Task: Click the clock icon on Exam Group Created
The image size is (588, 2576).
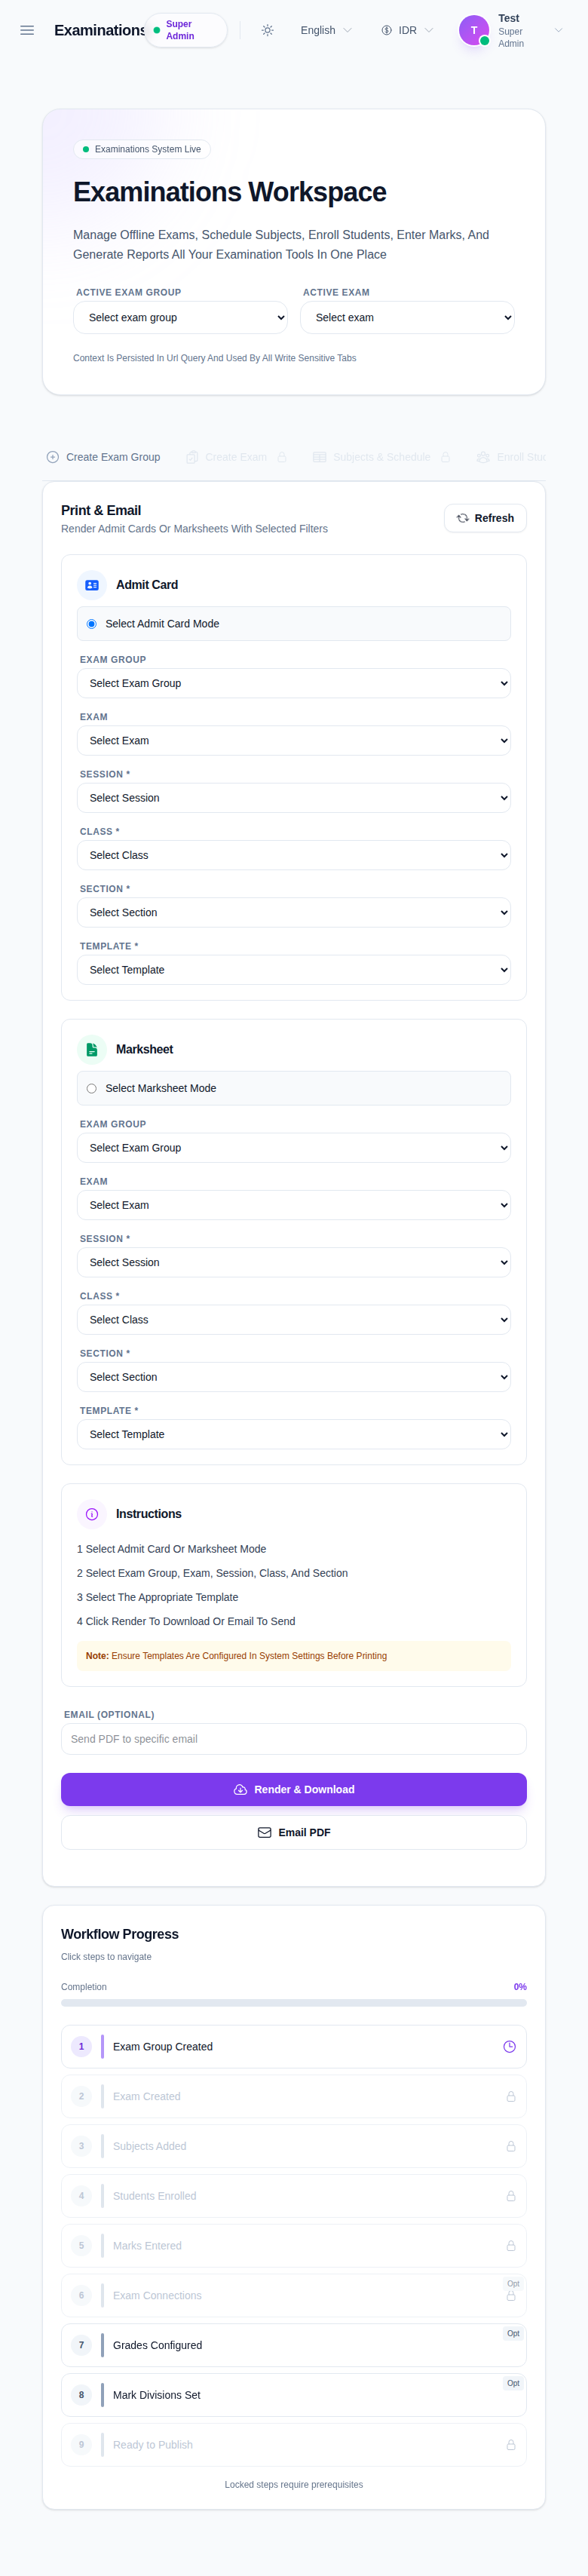Action: click(509, 2047)
